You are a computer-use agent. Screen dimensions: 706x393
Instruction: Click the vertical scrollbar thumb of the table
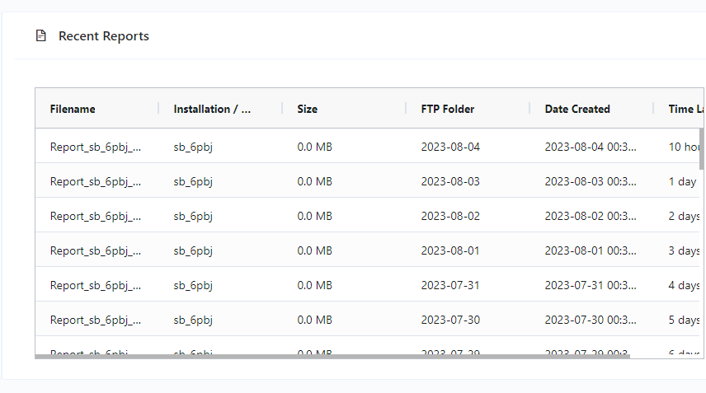[x=701, y=149]
